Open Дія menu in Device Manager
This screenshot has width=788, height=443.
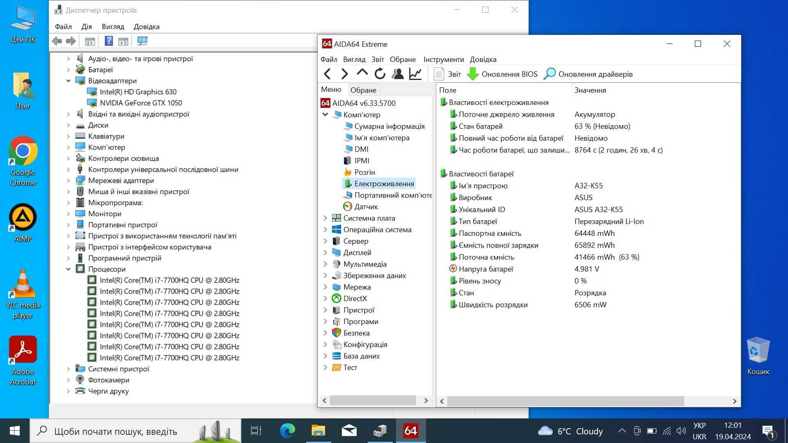coord(87,27)
